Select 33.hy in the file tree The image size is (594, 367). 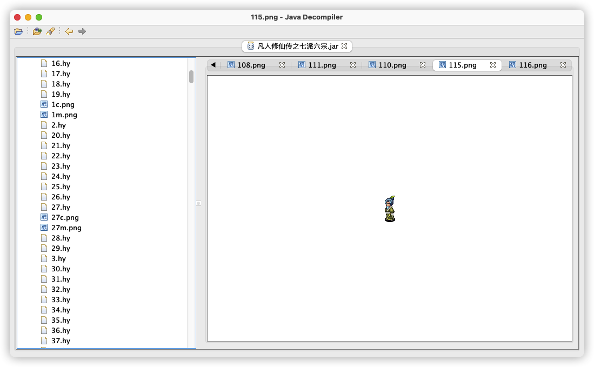click(61, 299)
